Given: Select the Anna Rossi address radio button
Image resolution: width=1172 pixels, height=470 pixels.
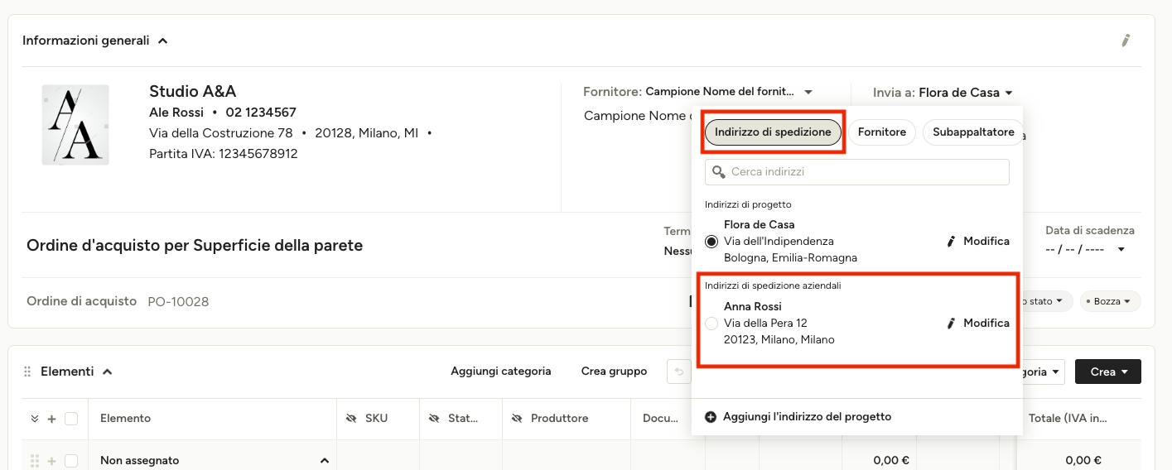Looking at the screenshot, I should click(x=711, y=324).
